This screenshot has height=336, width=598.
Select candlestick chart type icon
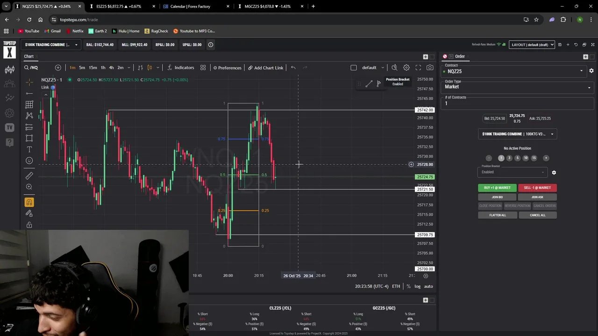coord(150,68)
